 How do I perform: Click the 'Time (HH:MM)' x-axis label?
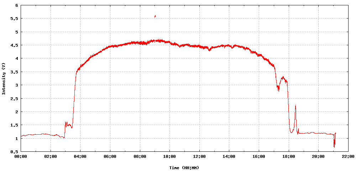[184, 168]
